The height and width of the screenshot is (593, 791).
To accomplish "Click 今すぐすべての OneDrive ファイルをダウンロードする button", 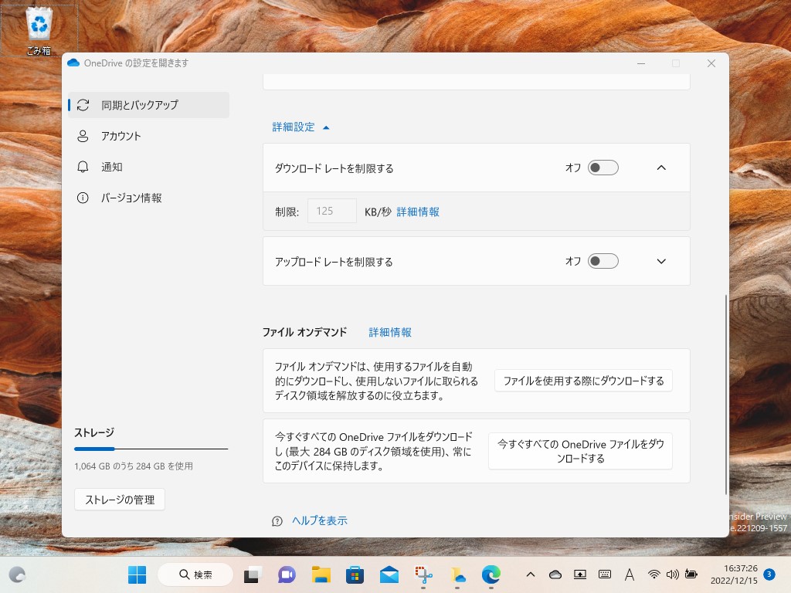I will (x=582, y=450).
